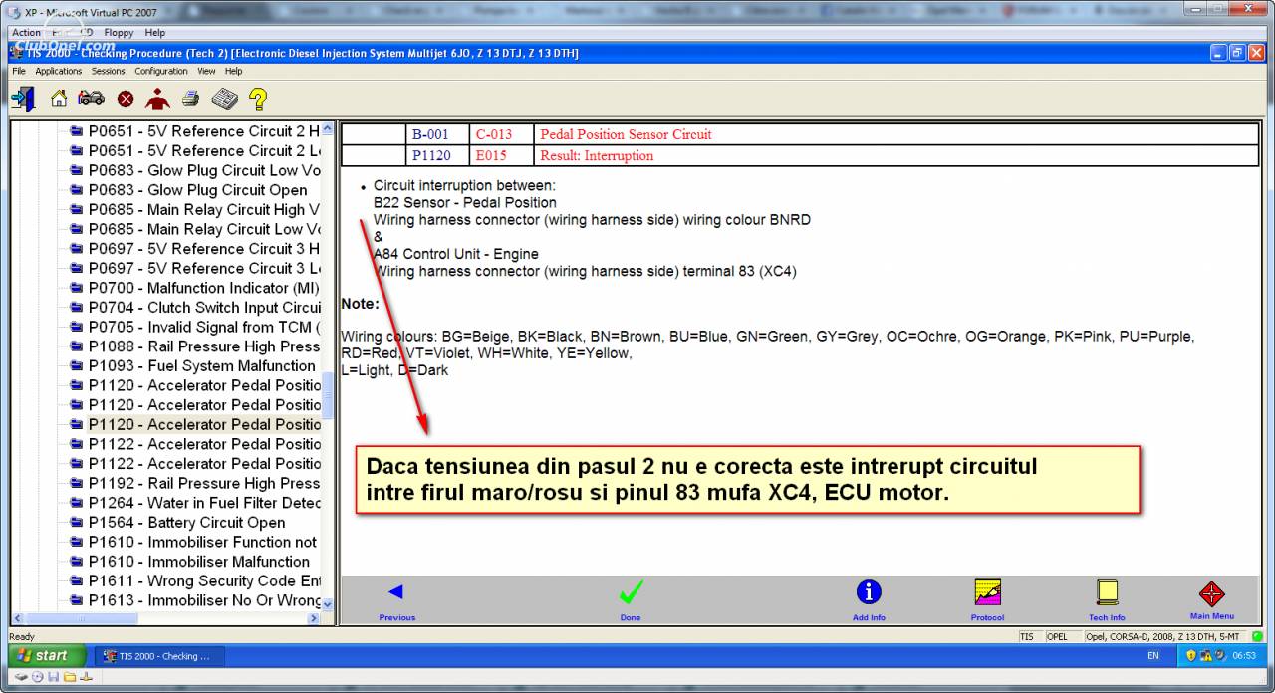Click the tree's horizontal scrollbar right arrow

[x=314, y=618]
